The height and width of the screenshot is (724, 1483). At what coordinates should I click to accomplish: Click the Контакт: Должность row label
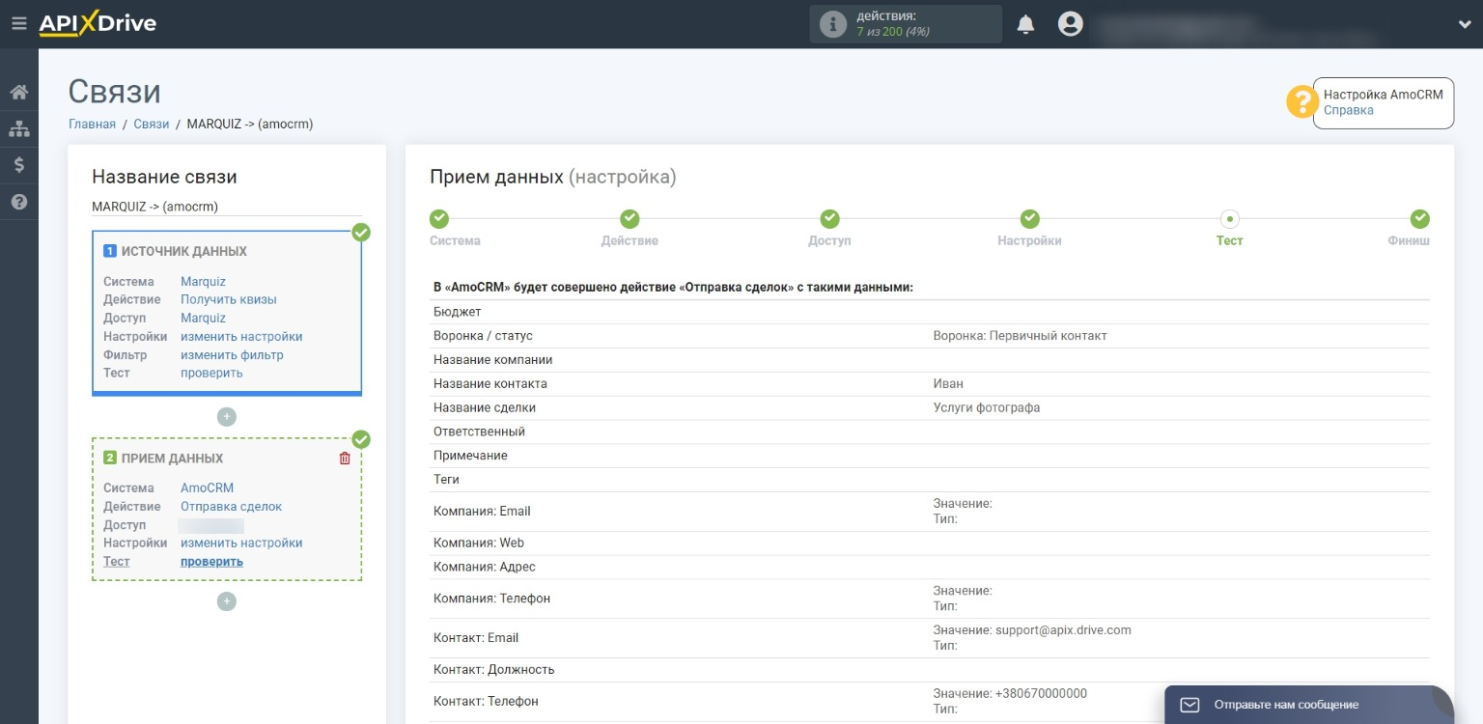[x=494, y=669]
